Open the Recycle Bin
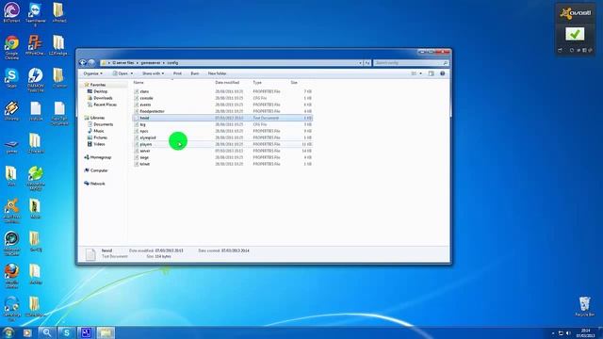603x339 pixels. (584, 306)
